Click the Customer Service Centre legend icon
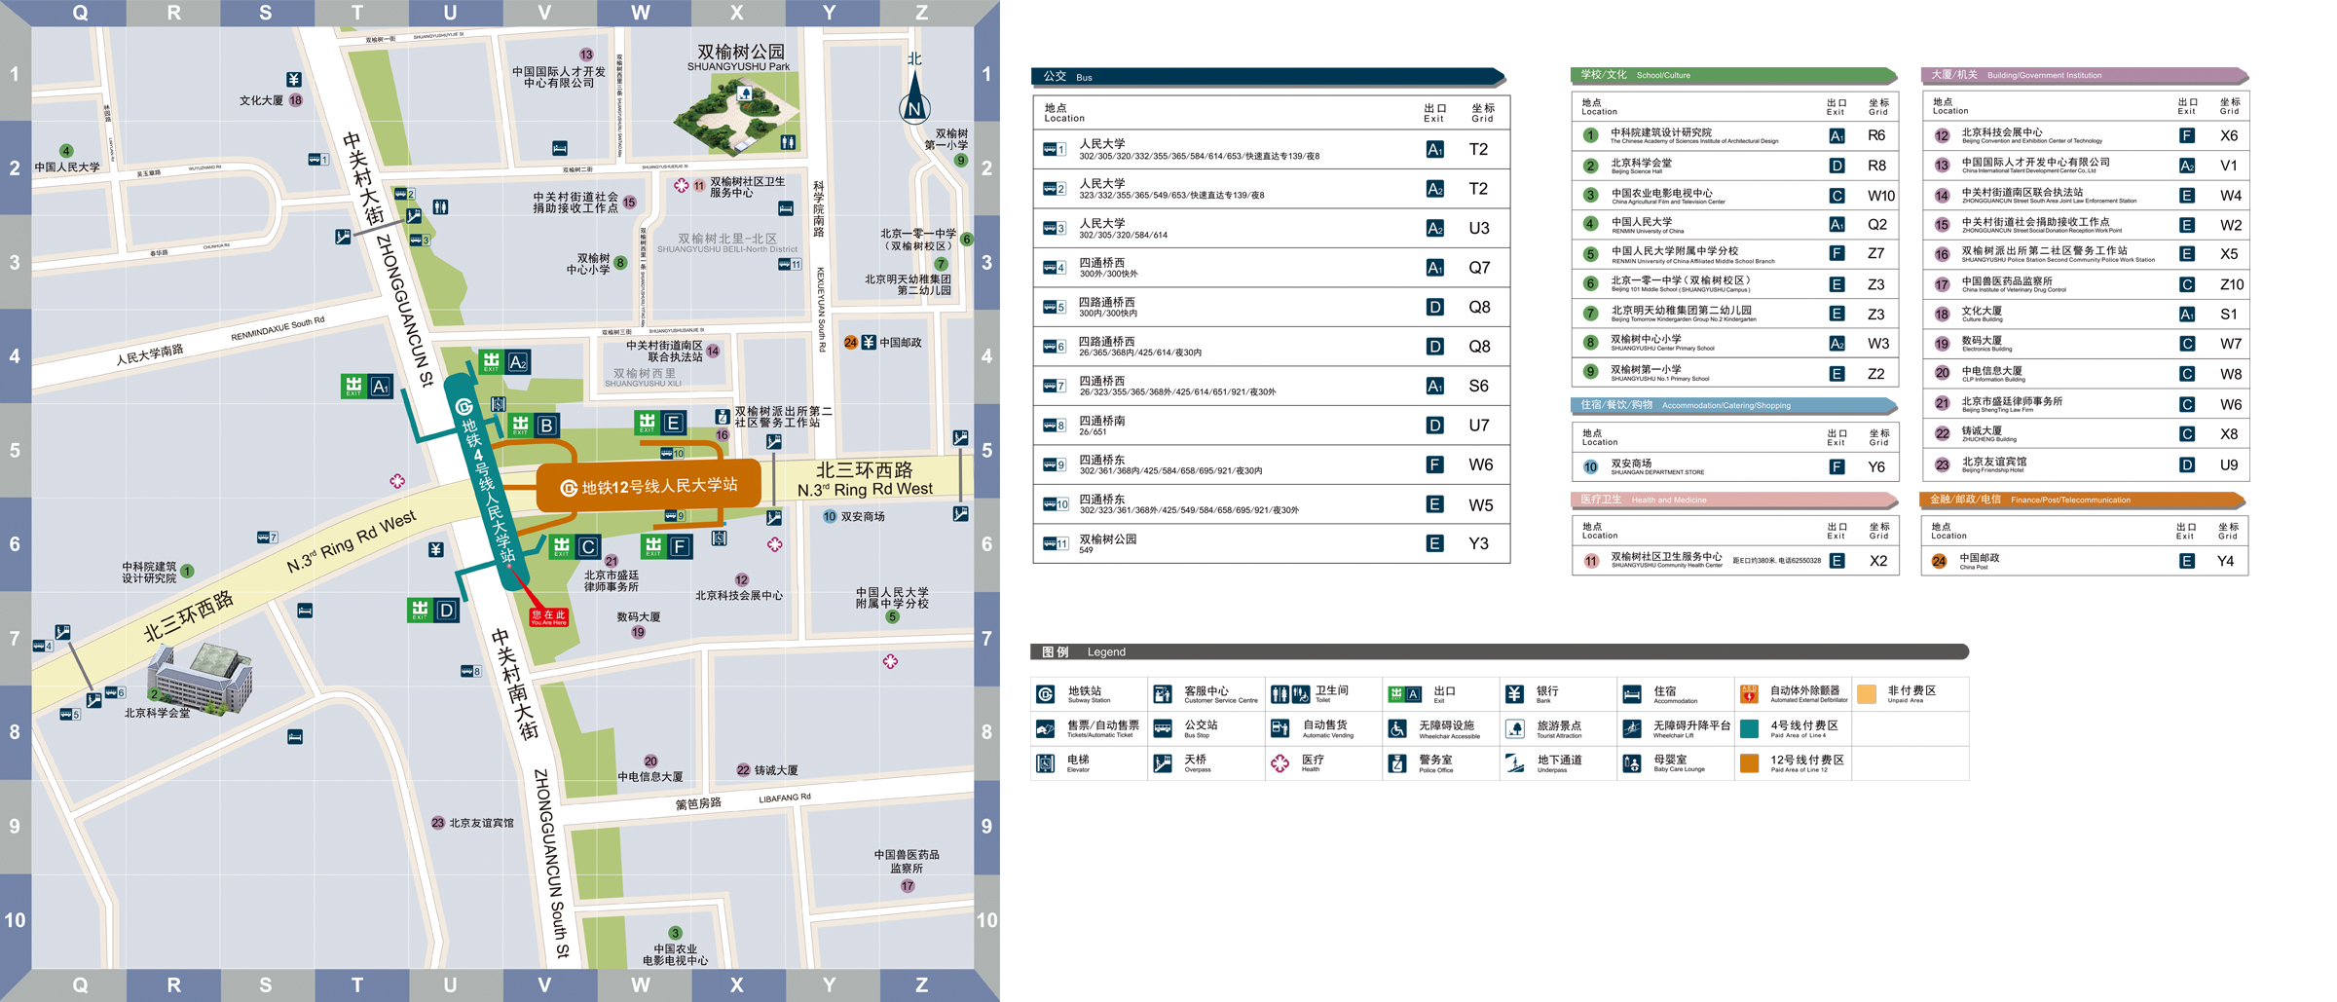 click(1163, 694)
